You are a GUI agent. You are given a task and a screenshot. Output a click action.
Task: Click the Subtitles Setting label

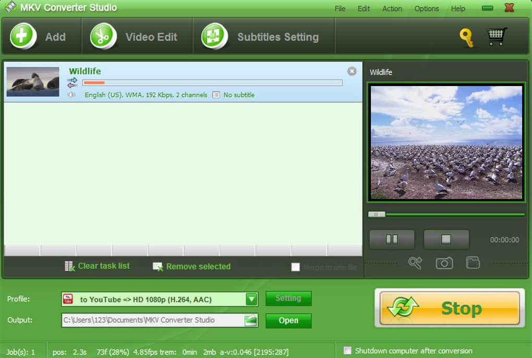pyautogui.click(x=278, y=37)
